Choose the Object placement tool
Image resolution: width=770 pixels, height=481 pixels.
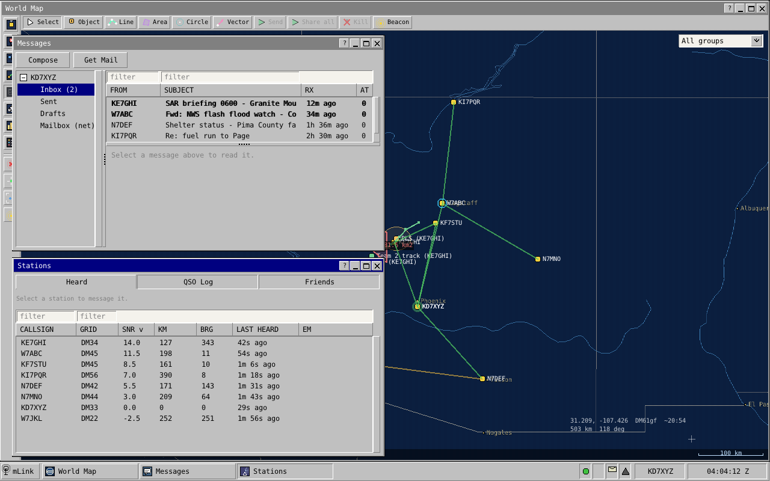(x=84, y=22)
